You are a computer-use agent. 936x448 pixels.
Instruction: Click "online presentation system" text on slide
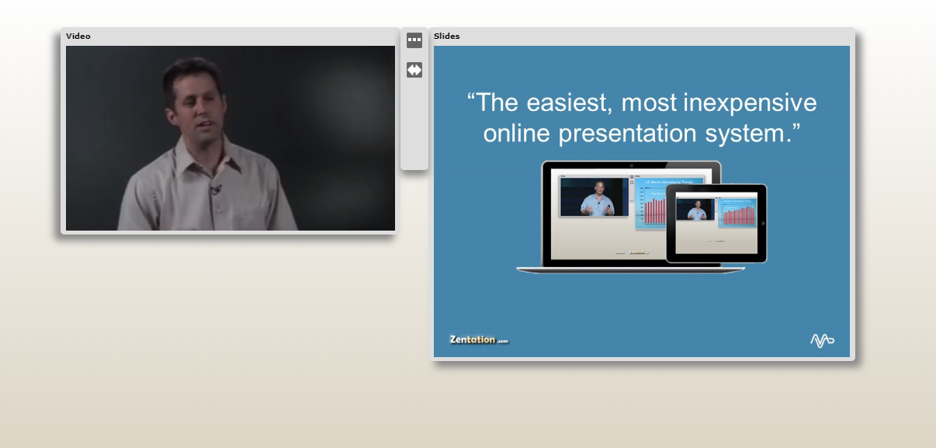[x=641, y=134]
